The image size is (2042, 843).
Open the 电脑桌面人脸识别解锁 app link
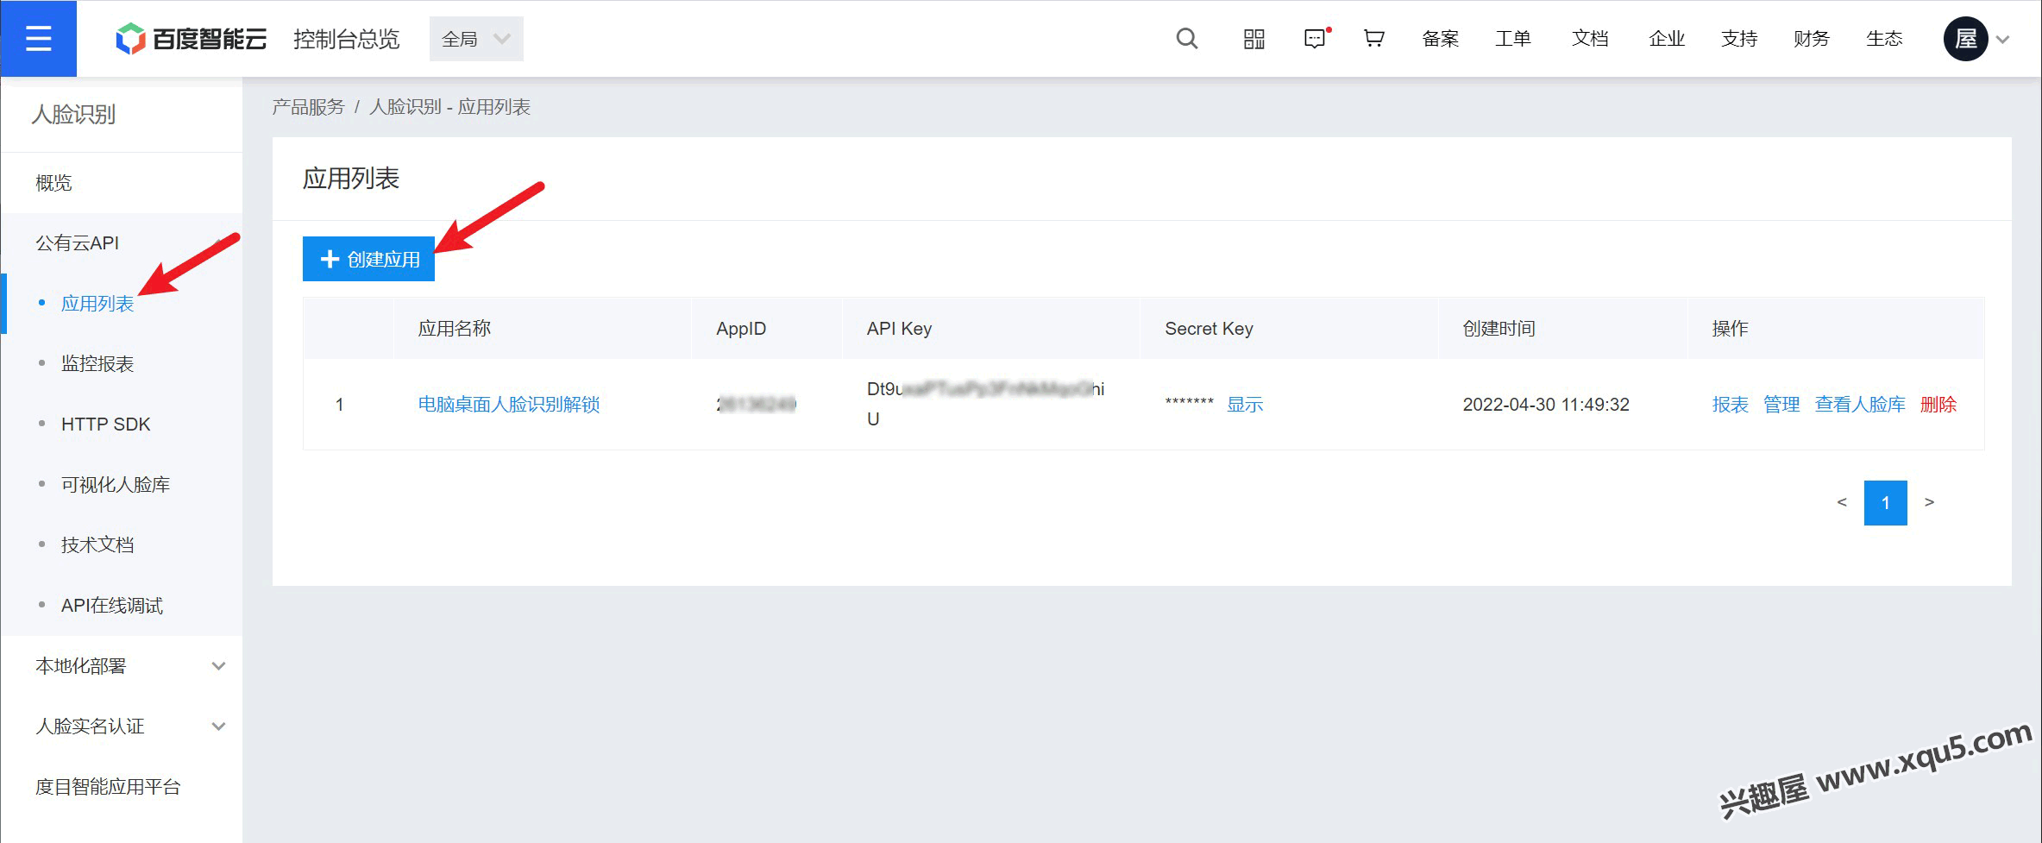tap(508, 405)
